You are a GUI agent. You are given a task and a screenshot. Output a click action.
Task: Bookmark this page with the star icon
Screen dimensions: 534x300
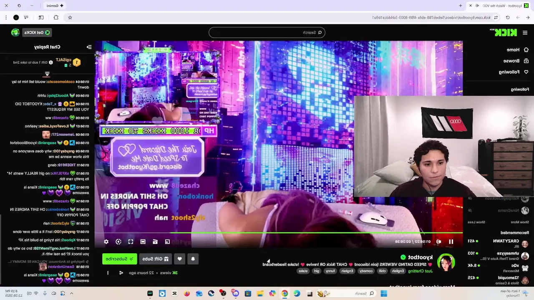[70, 17]
